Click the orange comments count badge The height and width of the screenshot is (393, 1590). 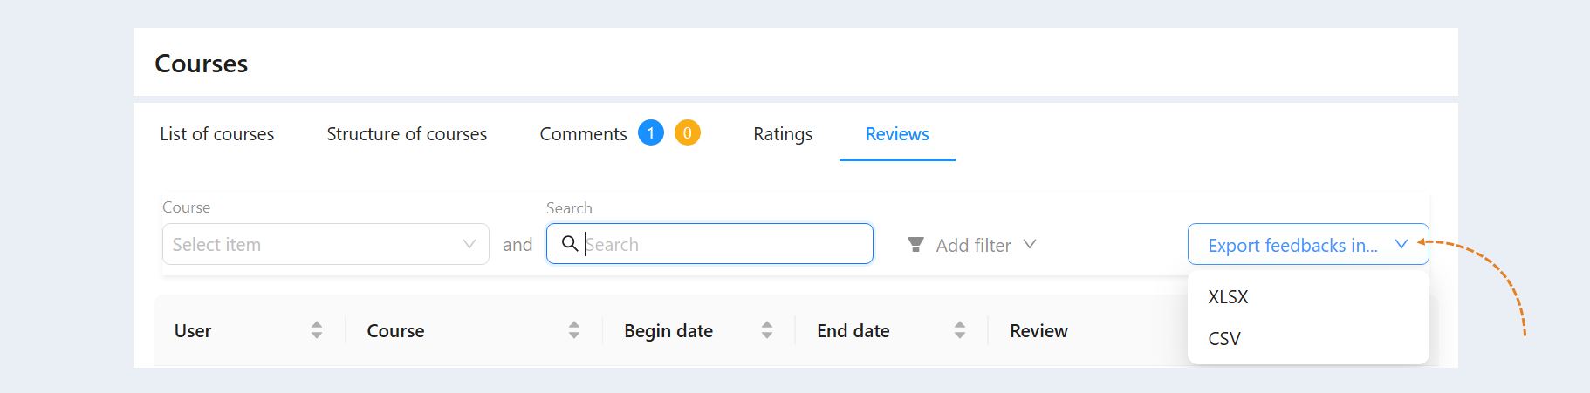[x=688, y=133]
